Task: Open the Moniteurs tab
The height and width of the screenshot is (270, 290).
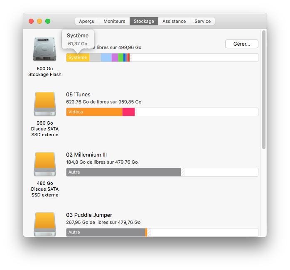Action: pyautogui.click(x=114, y=21)
